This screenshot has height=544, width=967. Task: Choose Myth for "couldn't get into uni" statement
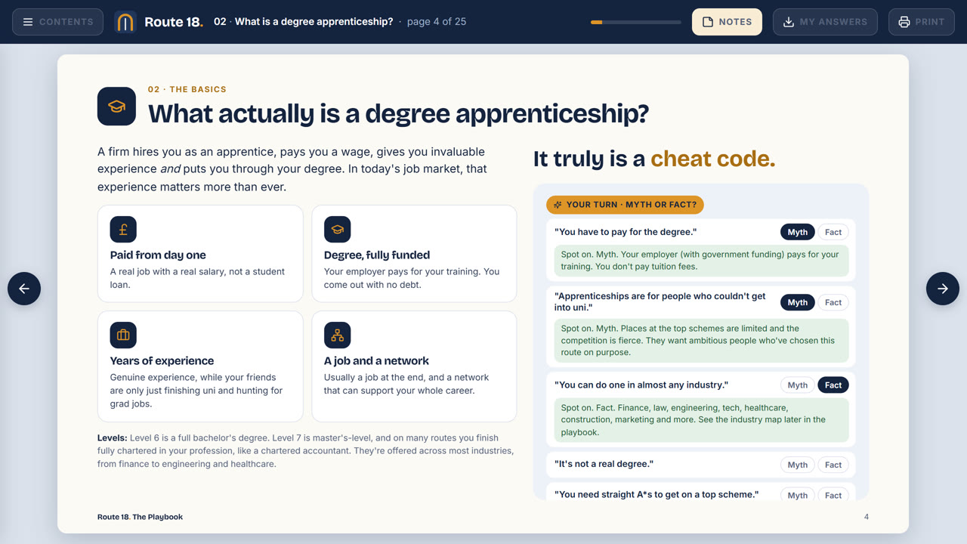pos(798,302)
